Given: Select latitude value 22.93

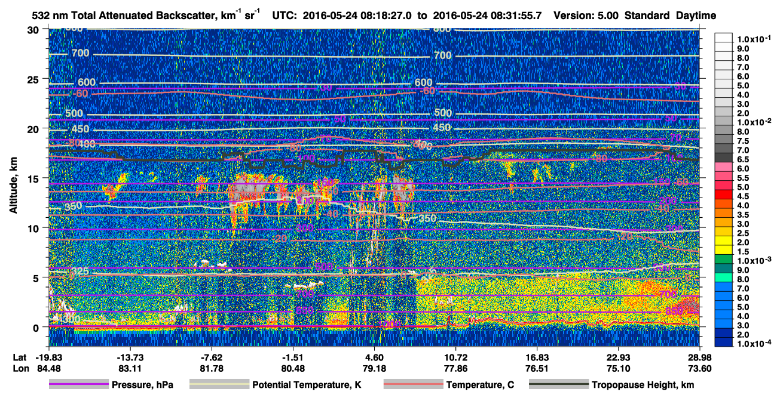Looking at the screenshot, I should tap(619, 357).
